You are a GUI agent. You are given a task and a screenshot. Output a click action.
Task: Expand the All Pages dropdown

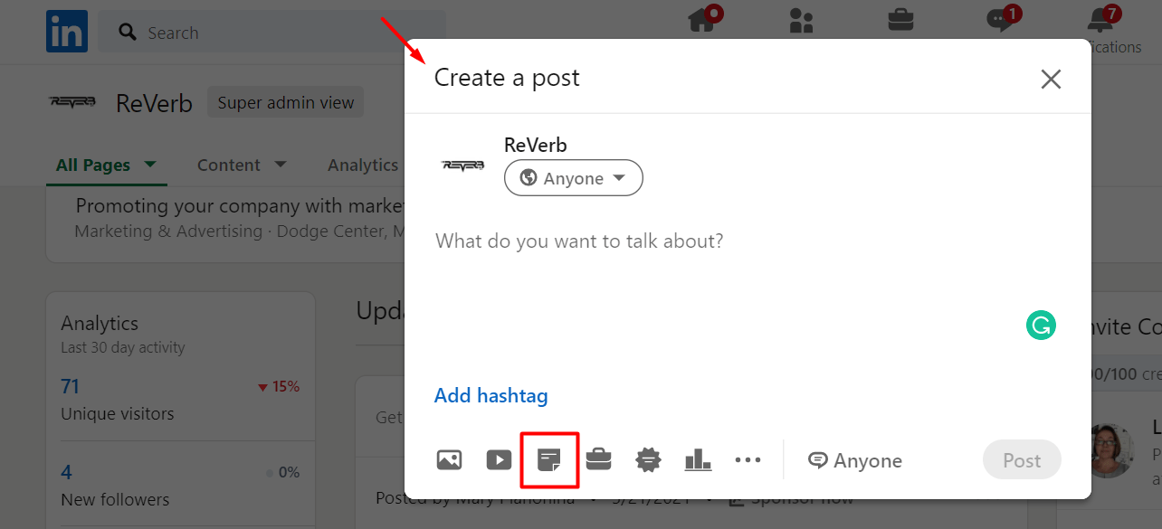tap(106, 165)
